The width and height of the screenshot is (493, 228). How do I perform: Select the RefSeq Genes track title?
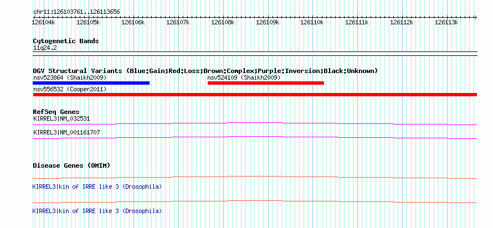[x=57, y=112]
